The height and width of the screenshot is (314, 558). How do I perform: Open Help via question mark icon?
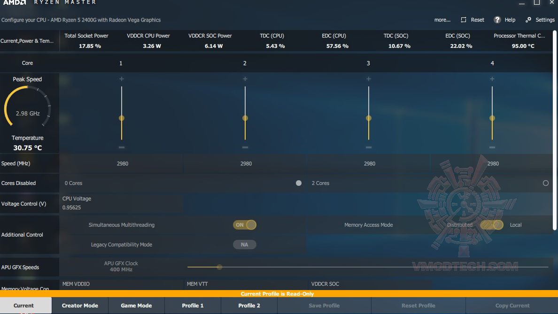click(497, 20)
